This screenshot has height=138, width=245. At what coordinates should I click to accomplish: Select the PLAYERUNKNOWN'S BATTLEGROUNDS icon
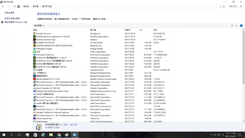click(x=34, y=46)
